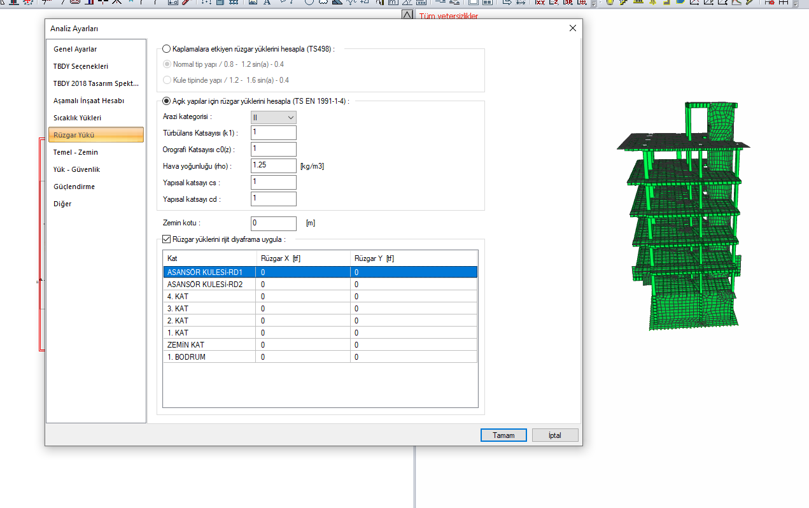Click Rüzgar Y cell of 1. BODRUM
Image resolution: width=809 pixels, height=508 pixels.
click(414, 356)
